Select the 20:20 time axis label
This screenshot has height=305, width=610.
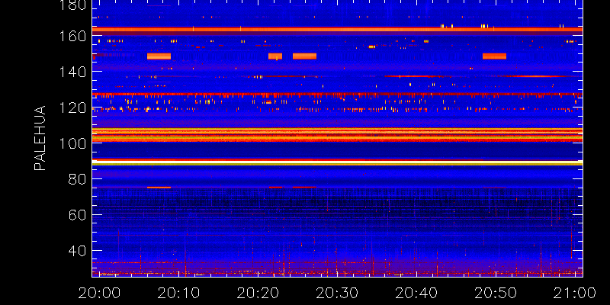(x=258, y=293)
